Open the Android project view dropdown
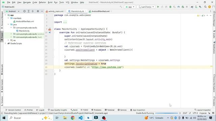 [x=12, y=11]
